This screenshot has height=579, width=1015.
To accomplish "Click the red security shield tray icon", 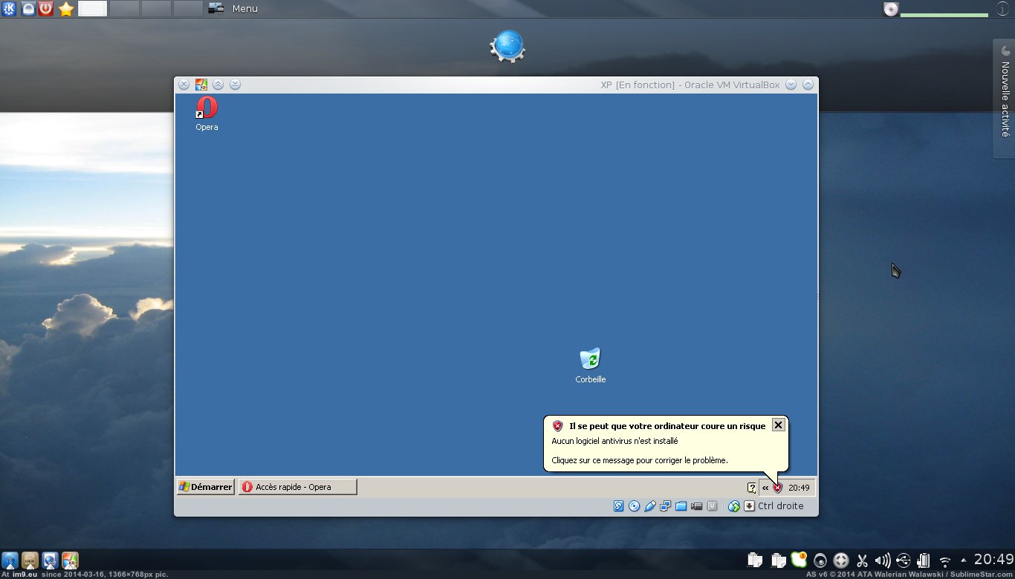I will click(x=778, y=488).
